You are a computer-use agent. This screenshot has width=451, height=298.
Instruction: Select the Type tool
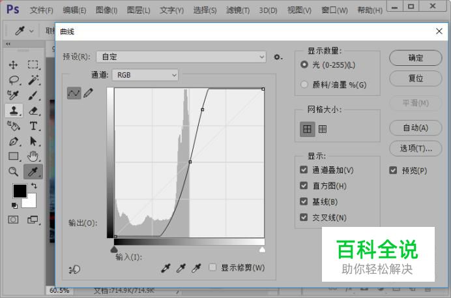33,126
